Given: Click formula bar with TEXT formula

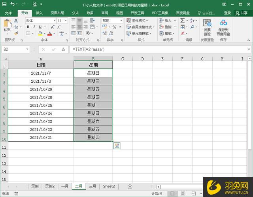Looking at the screenshot, I should tap(158, 49).
